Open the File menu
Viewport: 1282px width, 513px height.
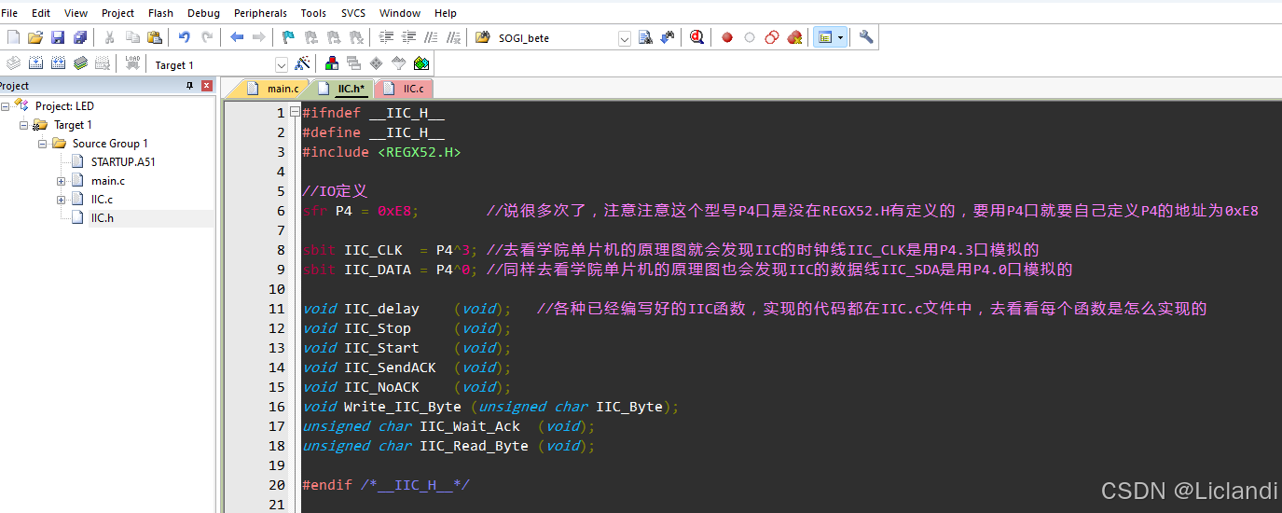[x=9, y=13]
